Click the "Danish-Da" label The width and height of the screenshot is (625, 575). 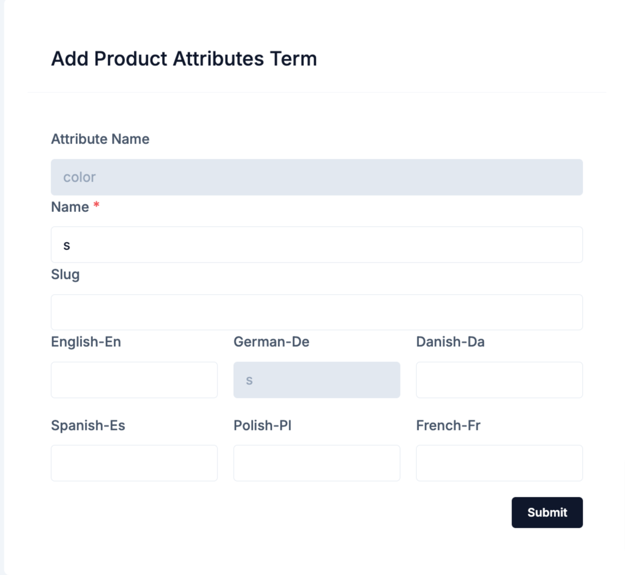point(451,342)
